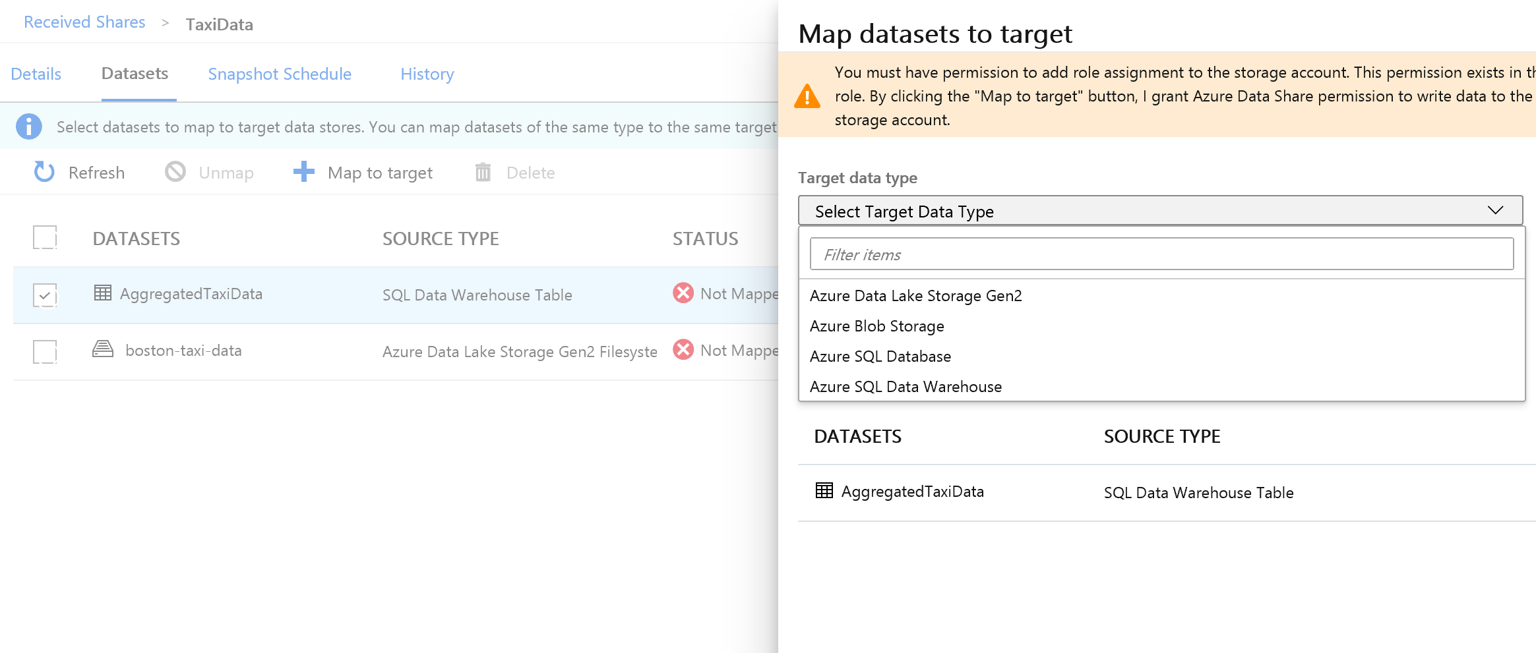Toggle the select-all datasets header checkbox

[x=45, y=237]
